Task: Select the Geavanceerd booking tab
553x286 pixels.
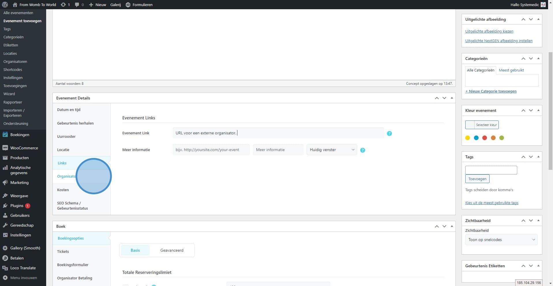Action: [172, 250]
